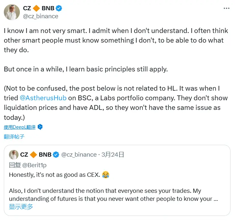Click the DeepL logo icon
This screenshot has width=235, height=221.
point(40,127)
